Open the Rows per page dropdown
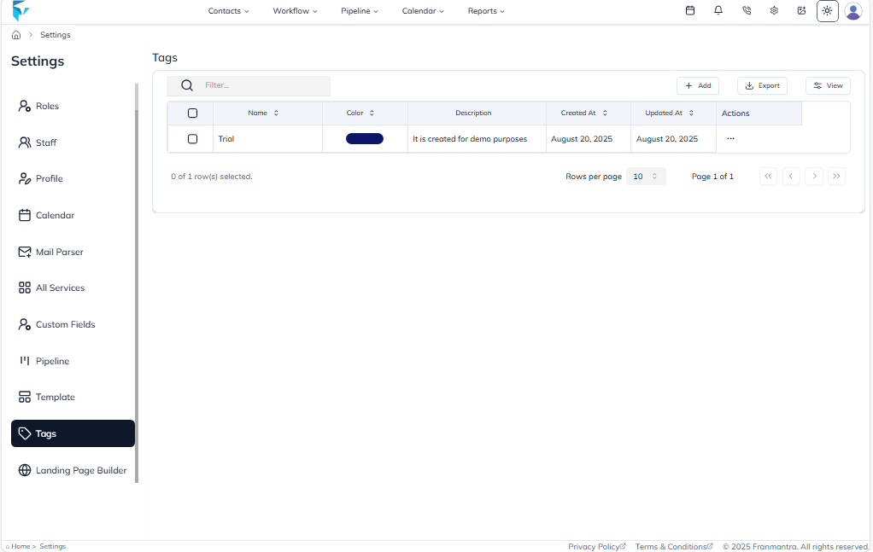This screenshot has width=873, height=552. 646,177
